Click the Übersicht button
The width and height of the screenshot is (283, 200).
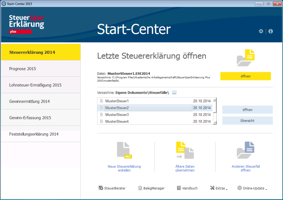(x=247, y=121)
